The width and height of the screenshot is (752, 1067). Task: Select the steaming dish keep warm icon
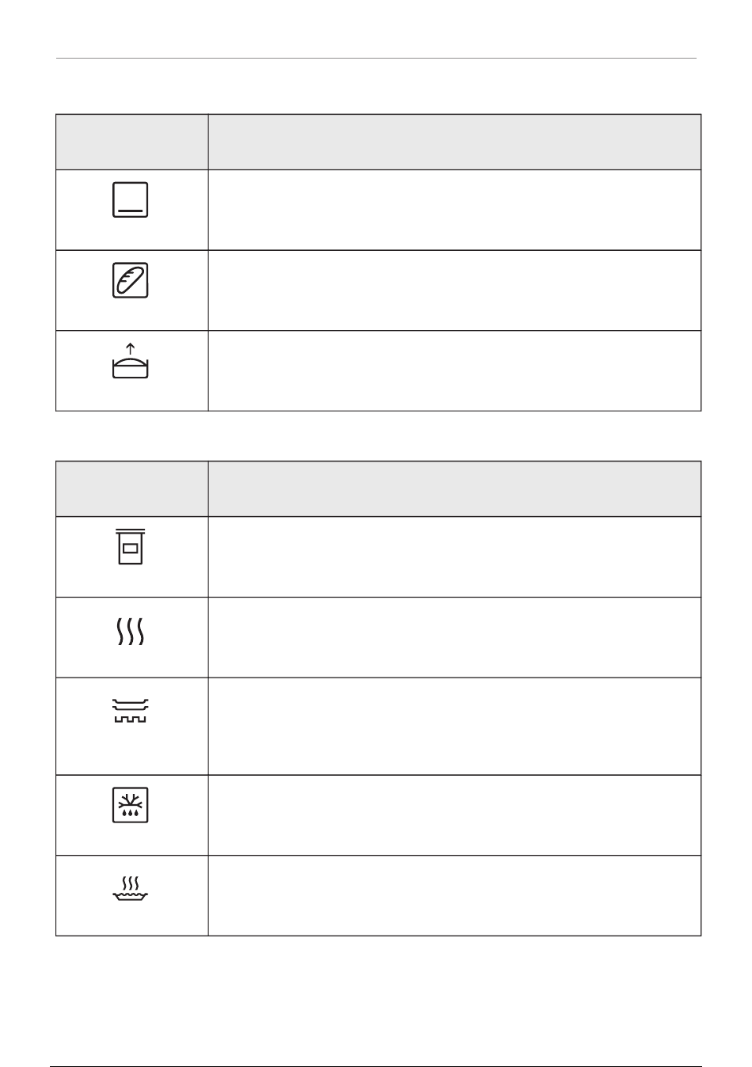131,888
